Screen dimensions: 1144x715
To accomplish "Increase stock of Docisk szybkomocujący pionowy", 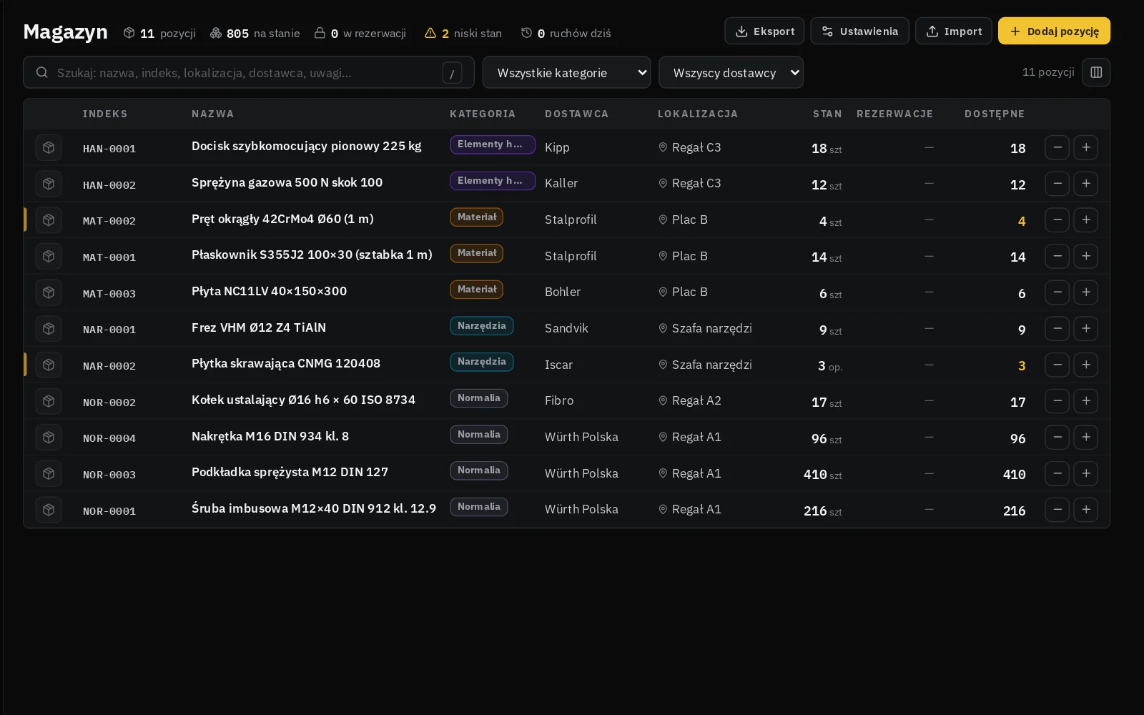I will pos(1086,147).
